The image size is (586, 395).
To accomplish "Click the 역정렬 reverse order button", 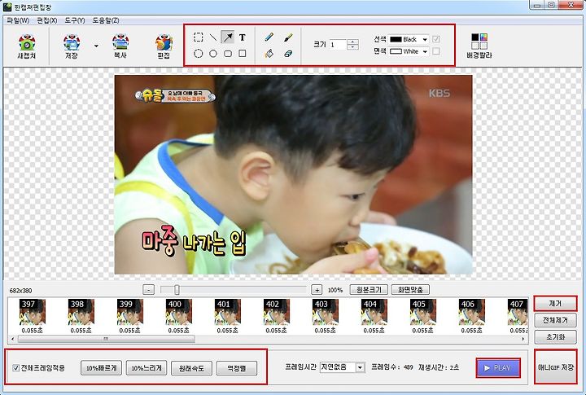I will [x=237, y=368].
